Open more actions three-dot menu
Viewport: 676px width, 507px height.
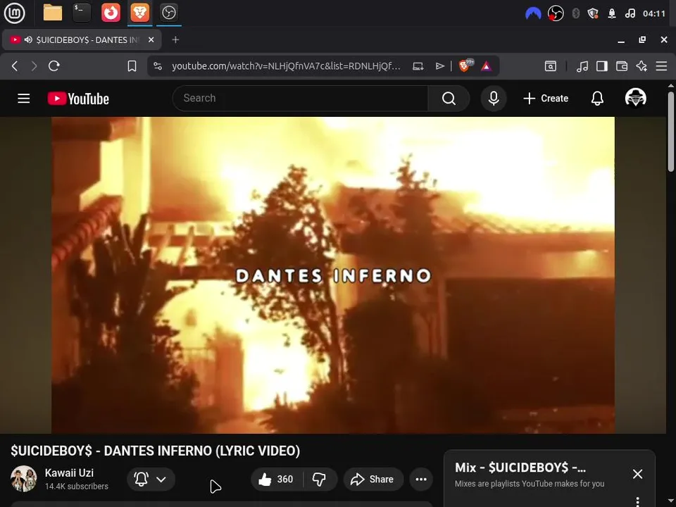[x=421, y=479]
